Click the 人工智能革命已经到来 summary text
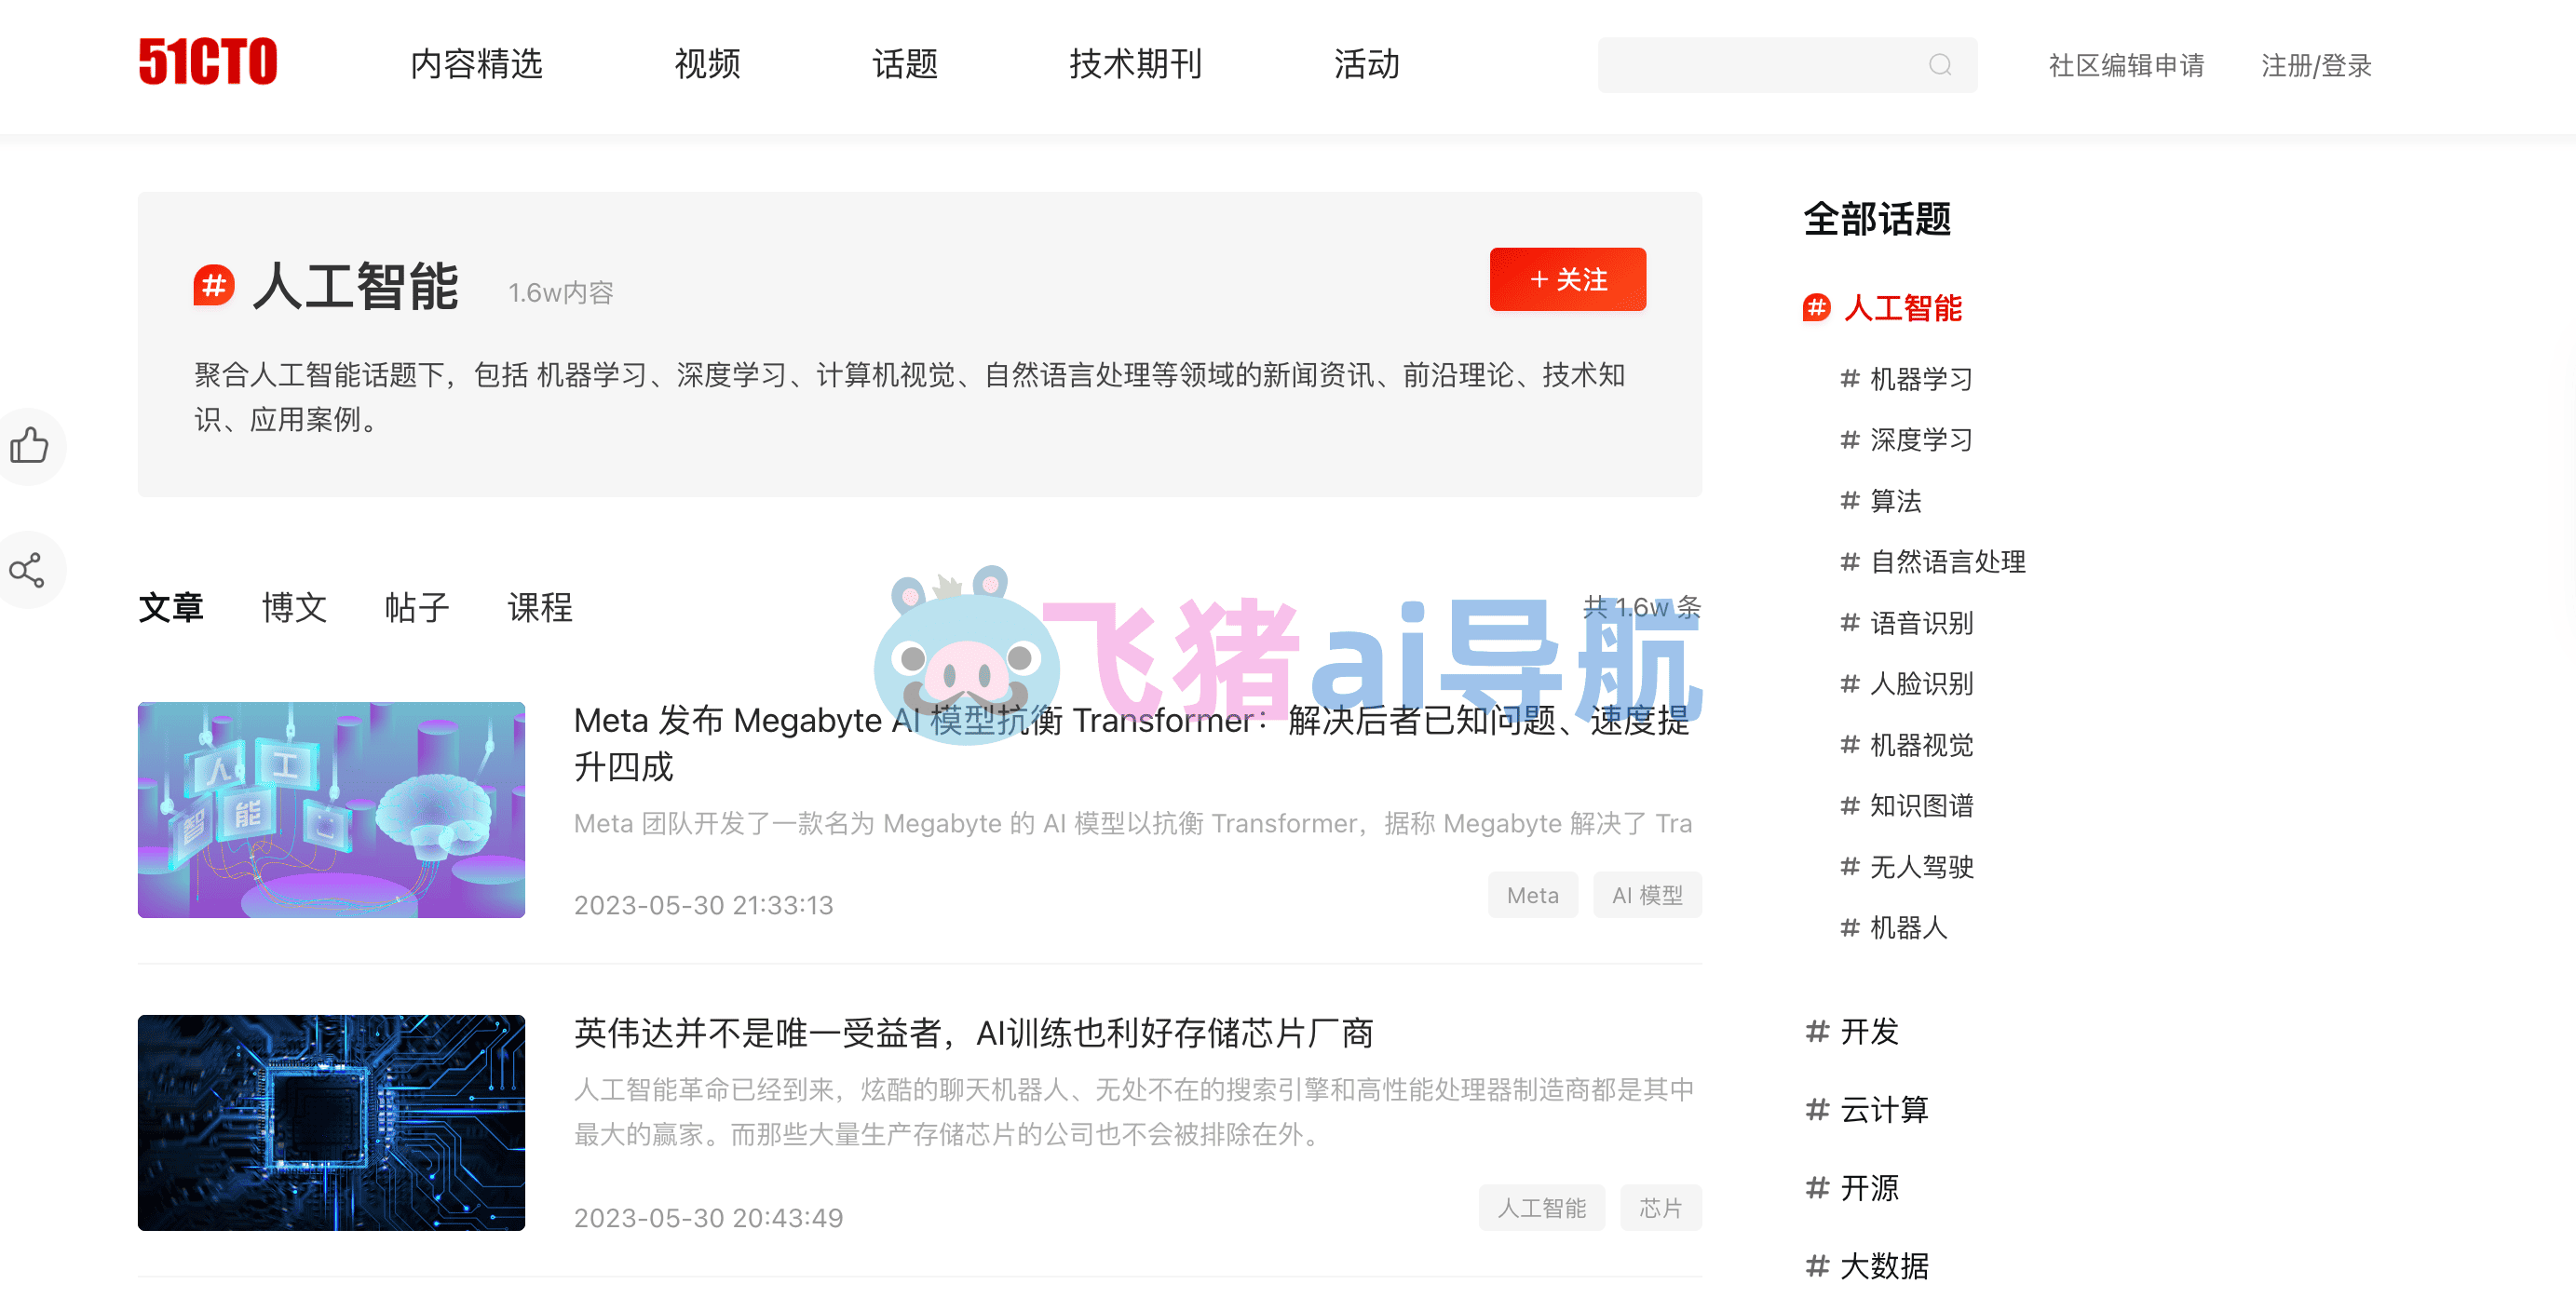 click(x=1133, y=1112)
